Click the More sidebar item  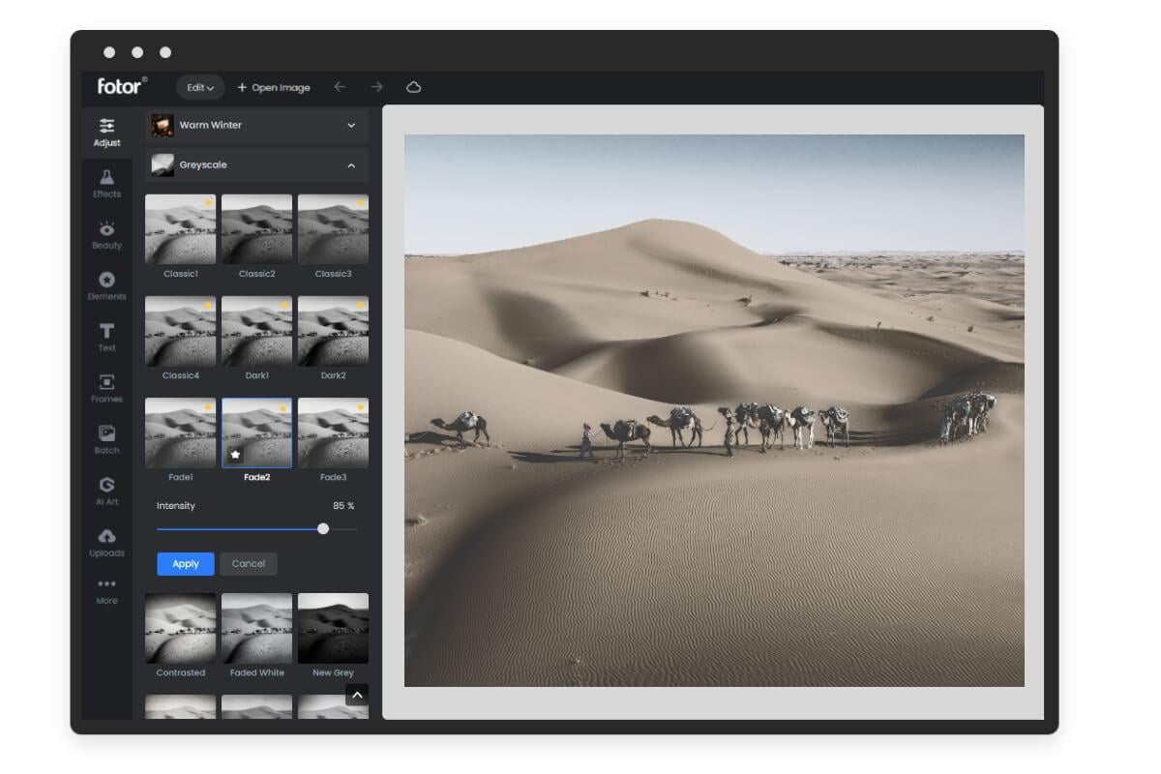click(106, 590)
